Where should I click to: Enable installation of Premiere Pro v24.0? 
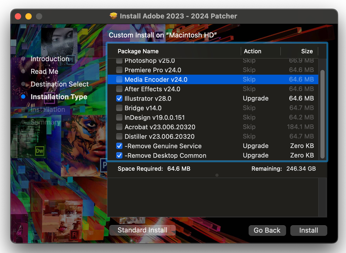(119, 70)
